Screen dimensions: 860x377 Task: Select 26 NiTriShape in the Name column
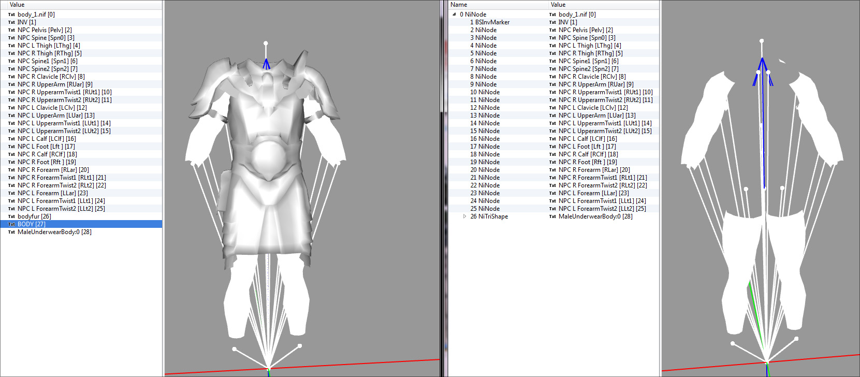coord(489,216)
